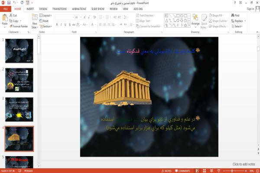The width and height of the screenshot is (260, 173).
Task: Select slide 3 thumbnail
Action: click(x=19, y=109)
